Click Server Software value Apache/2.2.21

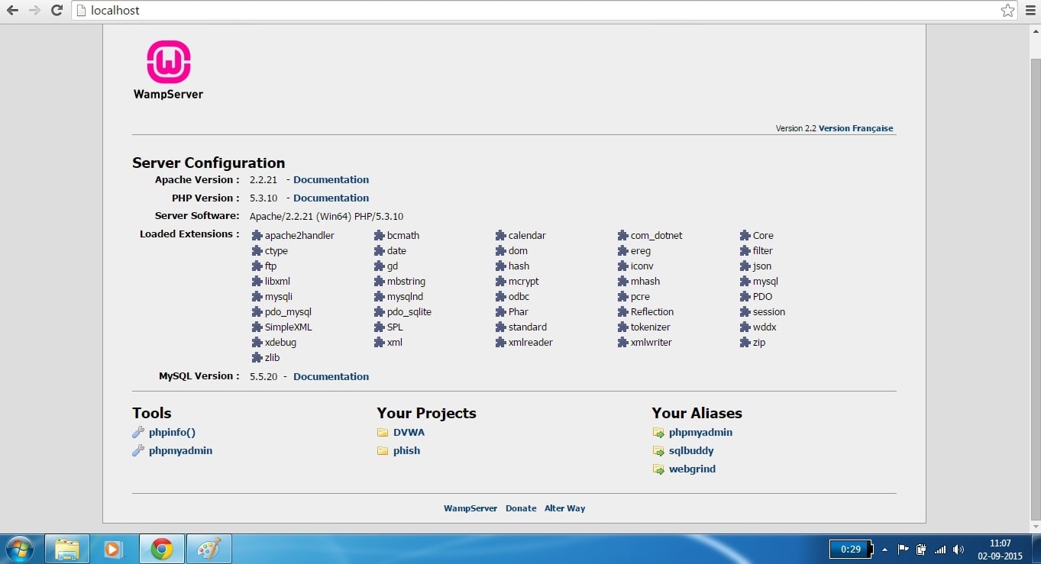click(x=326, y=216)
